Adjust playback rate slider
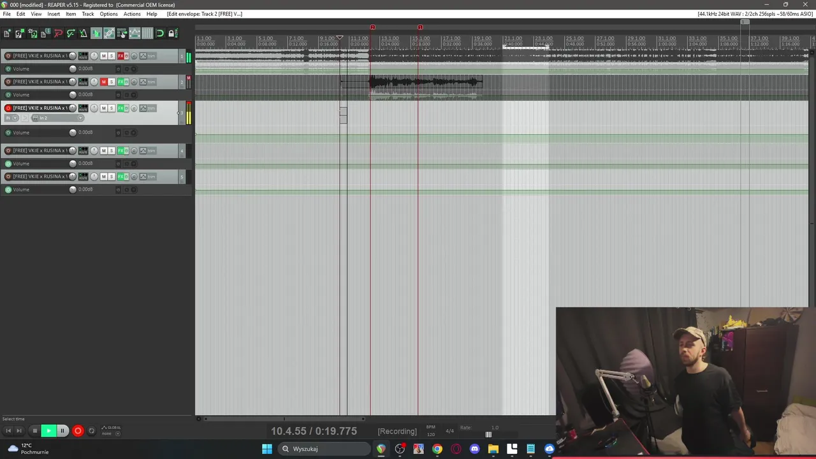The width and height of the screenshot is (816, 459). pyautogui.click(x=488, y=435)
